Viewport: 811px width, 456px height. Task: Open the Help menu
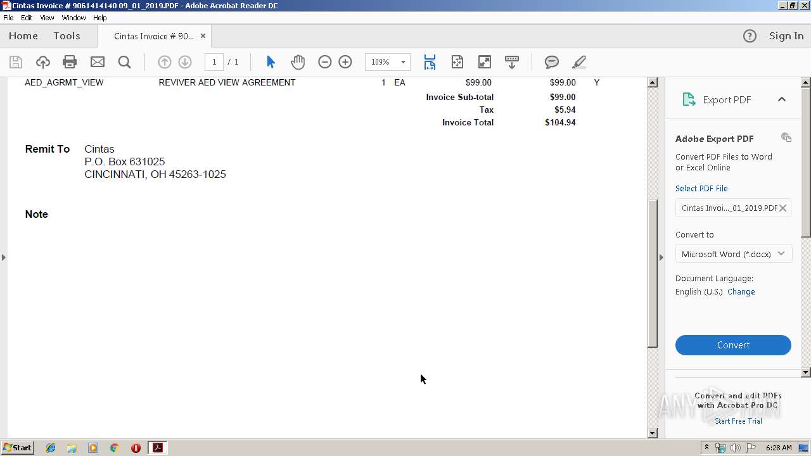tap(100, 18)
